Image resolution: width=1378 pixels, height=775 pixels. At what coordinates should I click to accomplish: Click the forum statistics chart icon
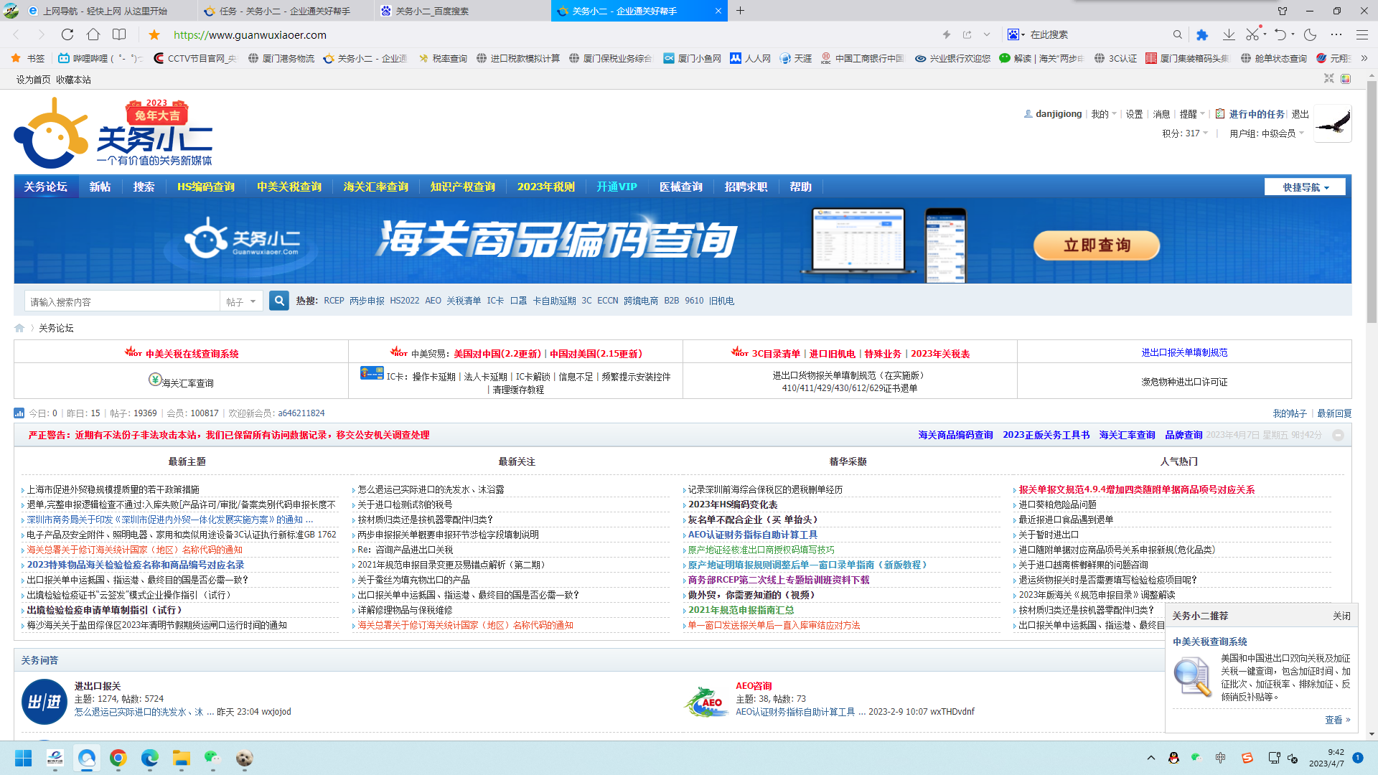[x=19, y=413]
